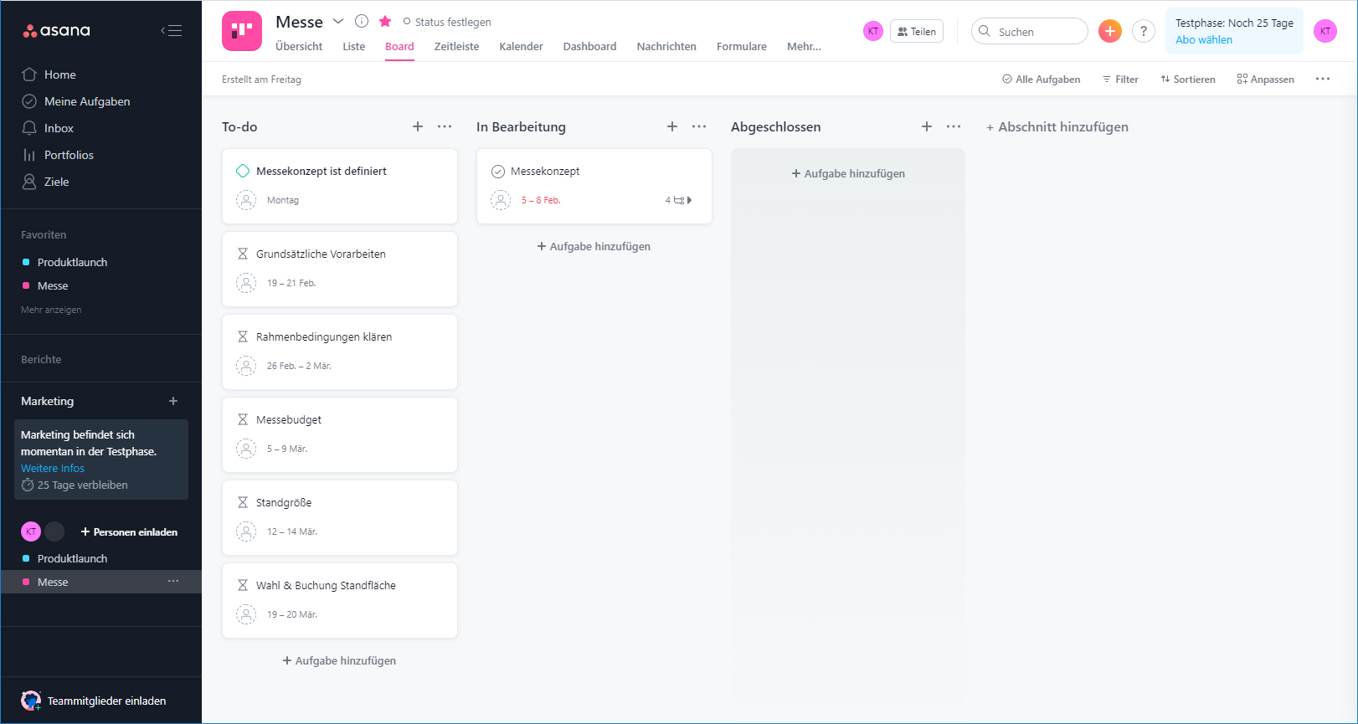Open Messe sidebar project options dots
The image size is (1358, 724).
173,581
